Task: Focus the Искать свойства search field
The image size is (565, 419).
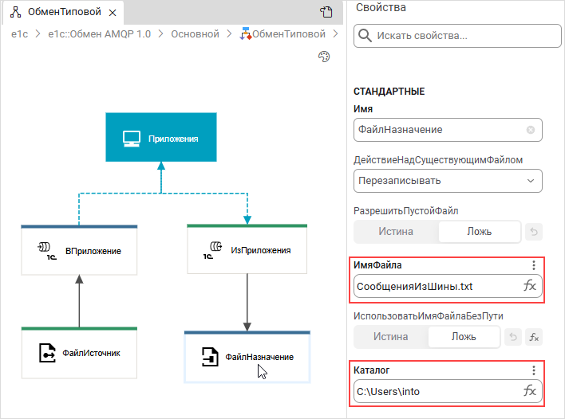Action: 457,36
